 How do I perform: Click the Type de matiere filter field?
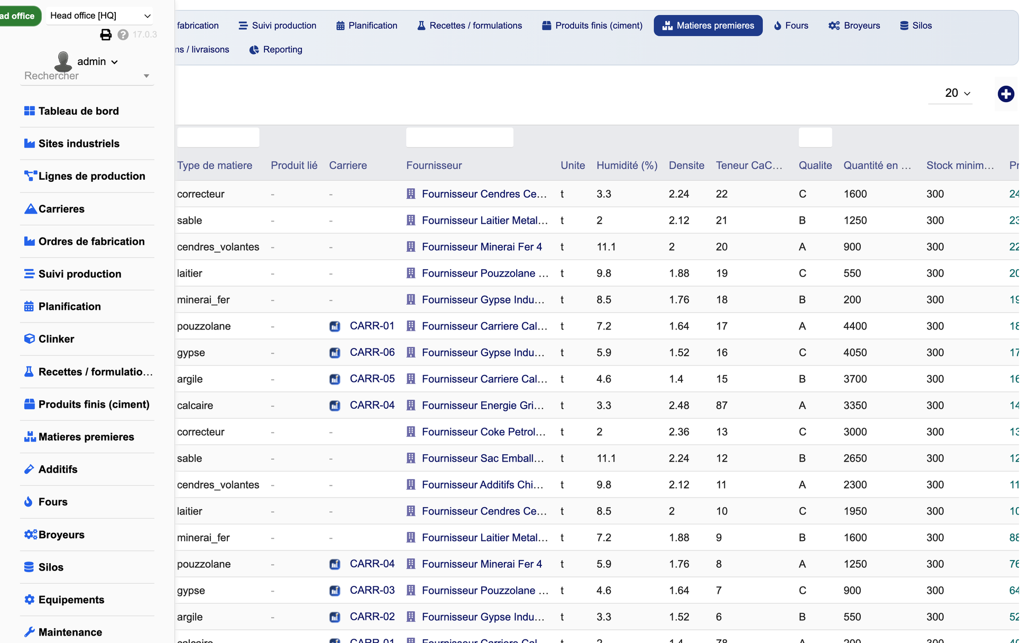pos(218,137)
